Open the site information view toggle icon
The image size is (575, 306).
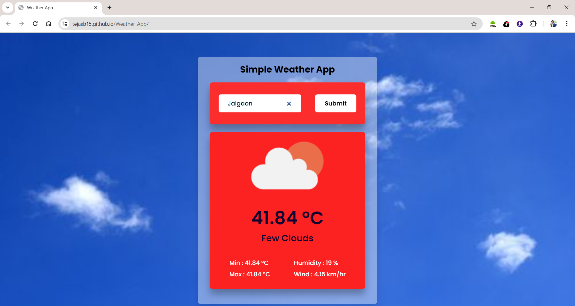coord(65,24)
